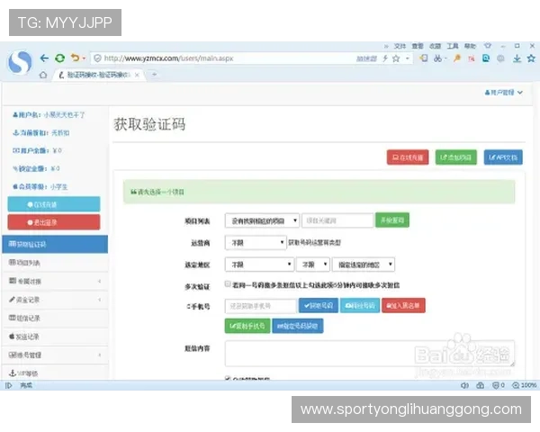Click red 退出登录 button in sidebar
The image size is (540, 432).
coord(54,222)
